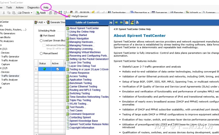Image resolution: width=219 pixels, height=135 pixels.
Task: Open Managing Virtual Machines topic
Action: (x=85, y=52)
